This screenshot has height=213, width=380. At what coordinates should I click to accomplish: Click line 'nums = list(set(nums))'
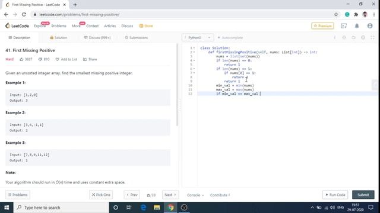237,56
